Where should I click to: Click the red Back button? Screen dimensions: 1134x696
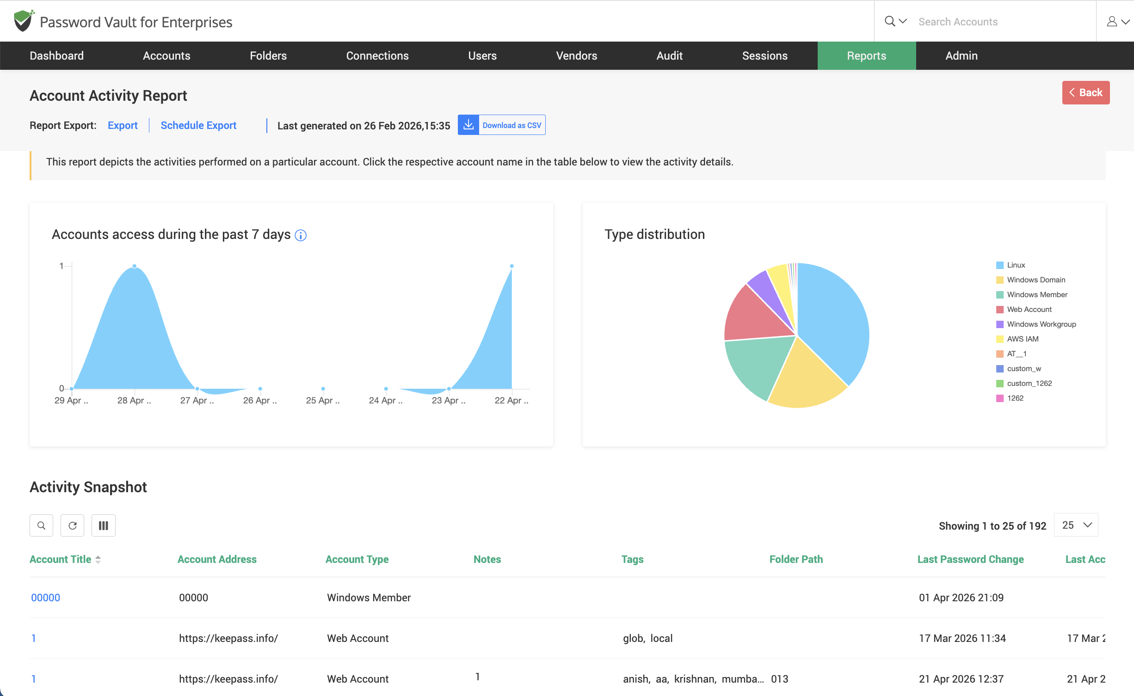pos(1086,92)
